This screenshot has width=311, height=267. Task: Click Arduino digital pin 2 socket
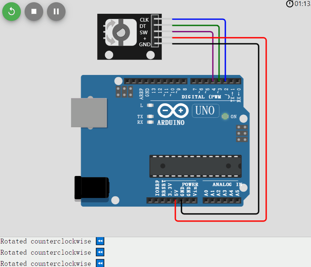(x=225, y=81)
